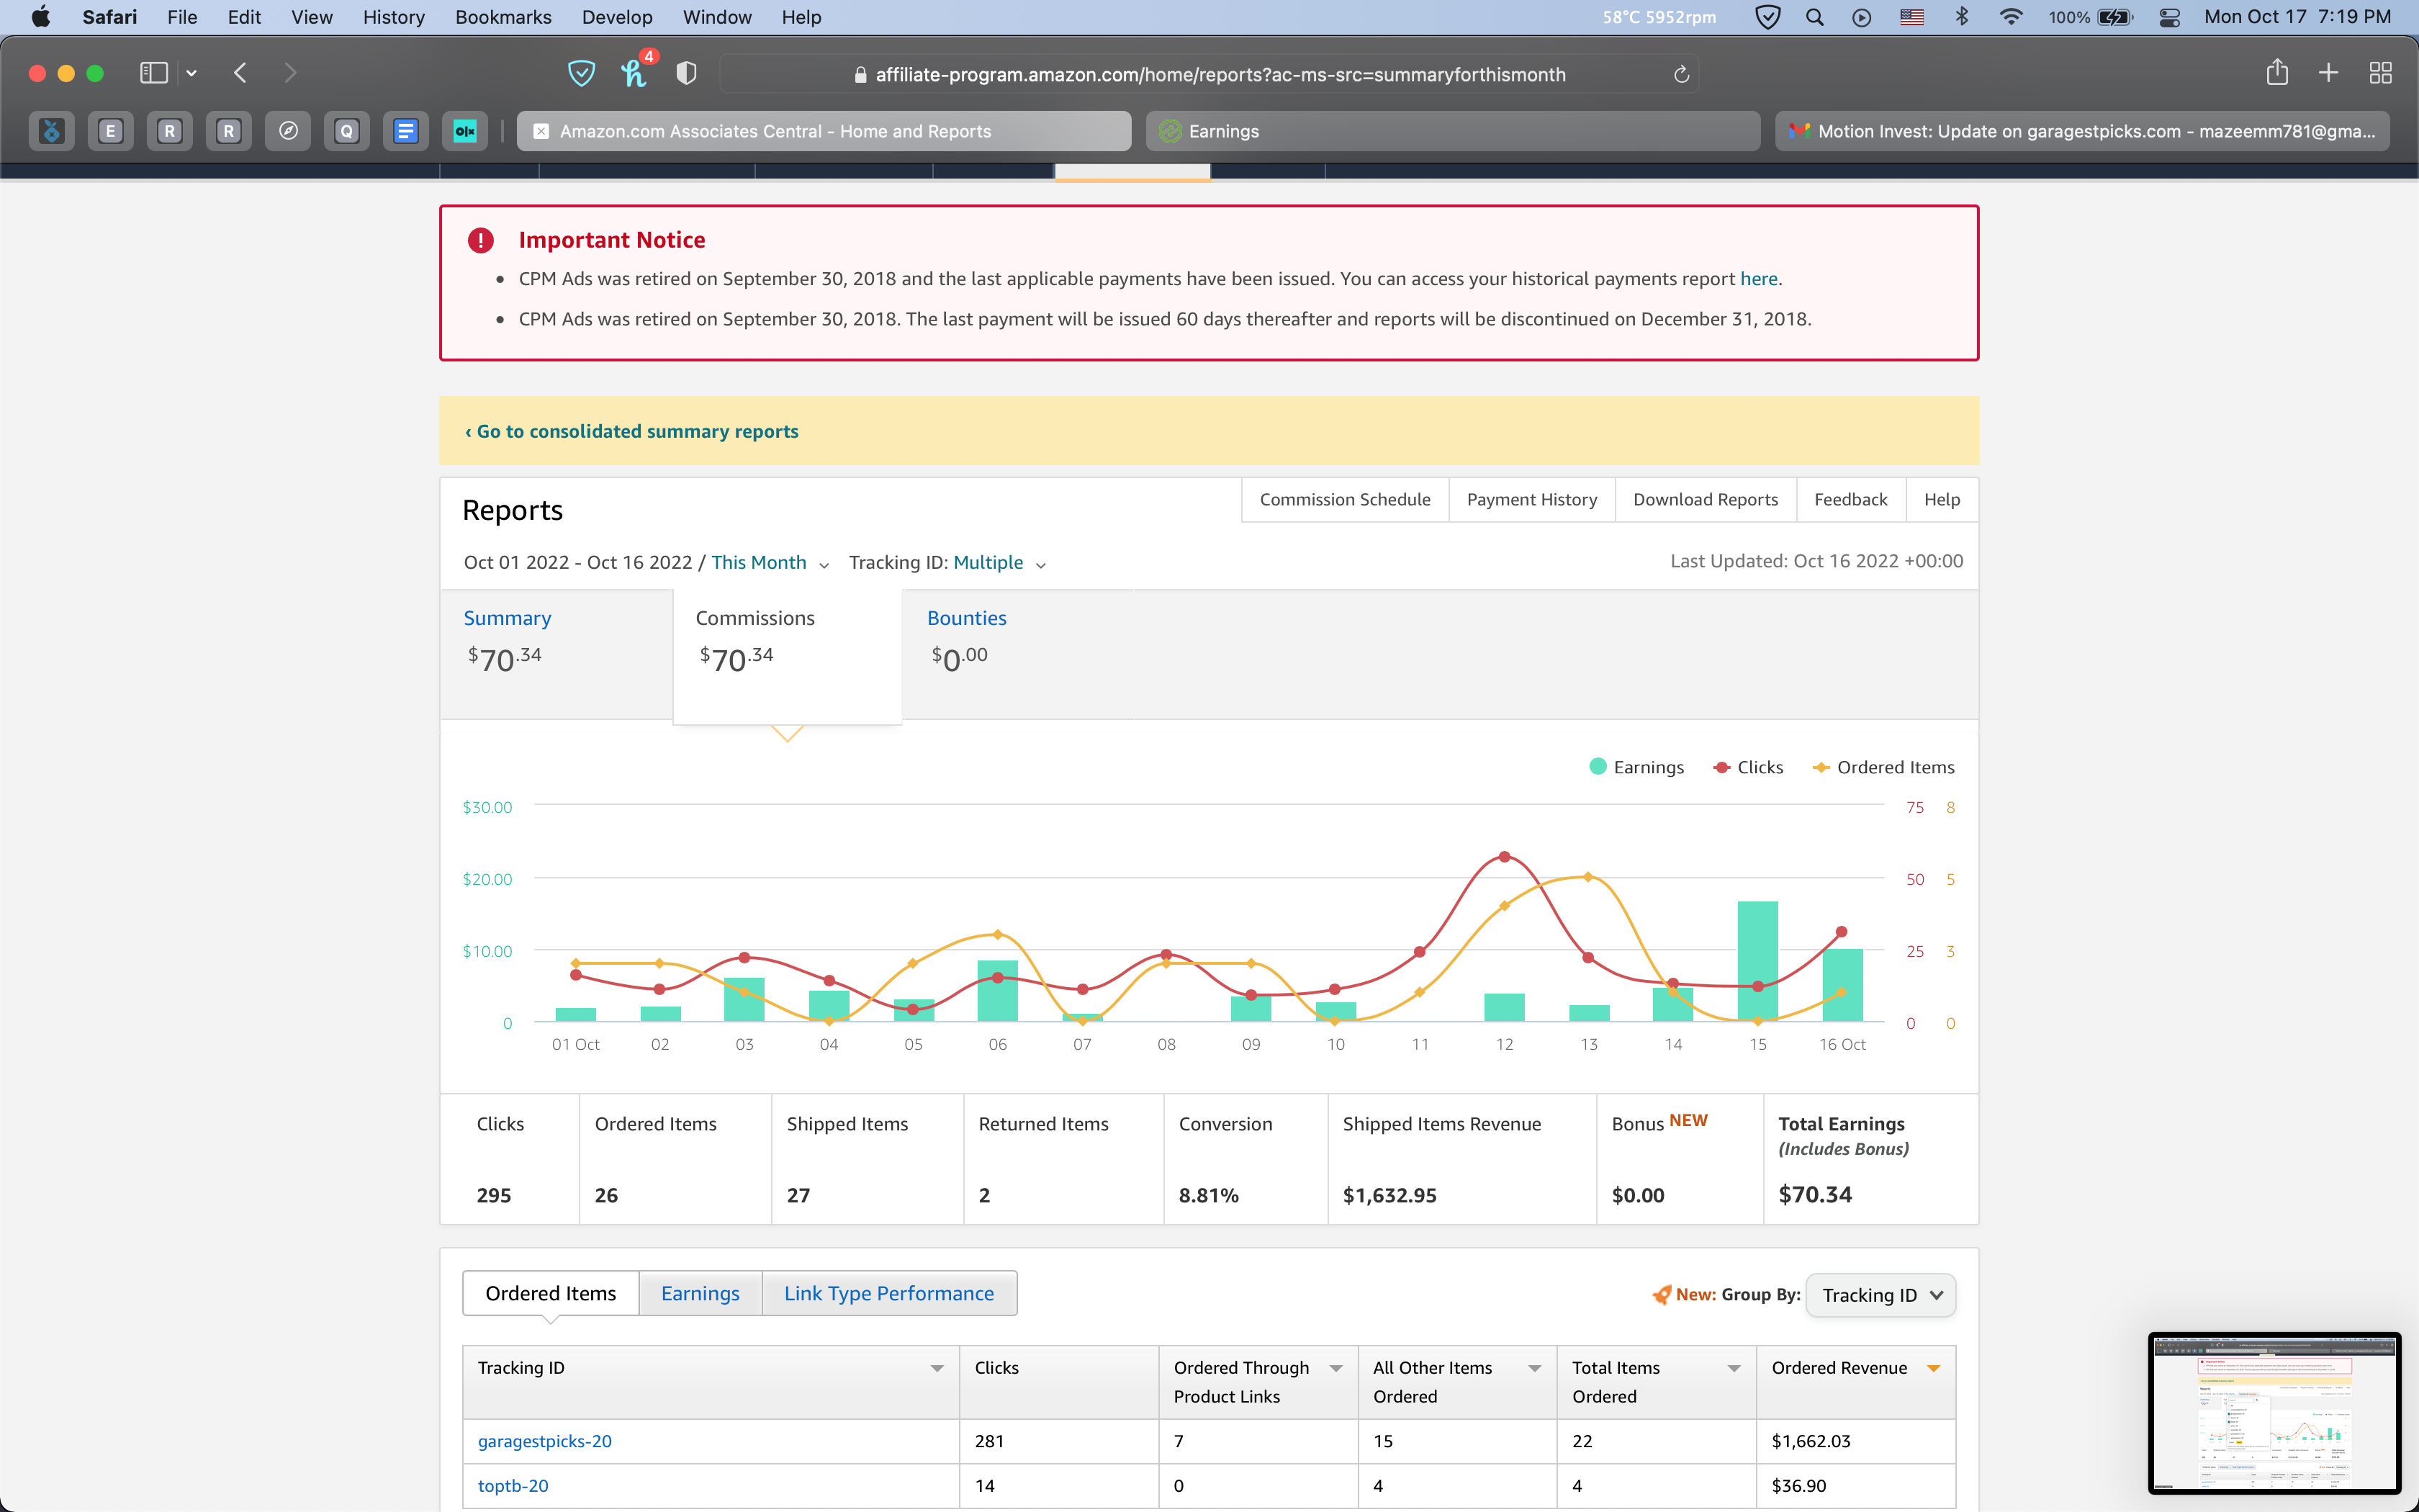2419x1512 pixels.
Task: Open the screenshot preview thumbnail
Action: [2274, 1414]
